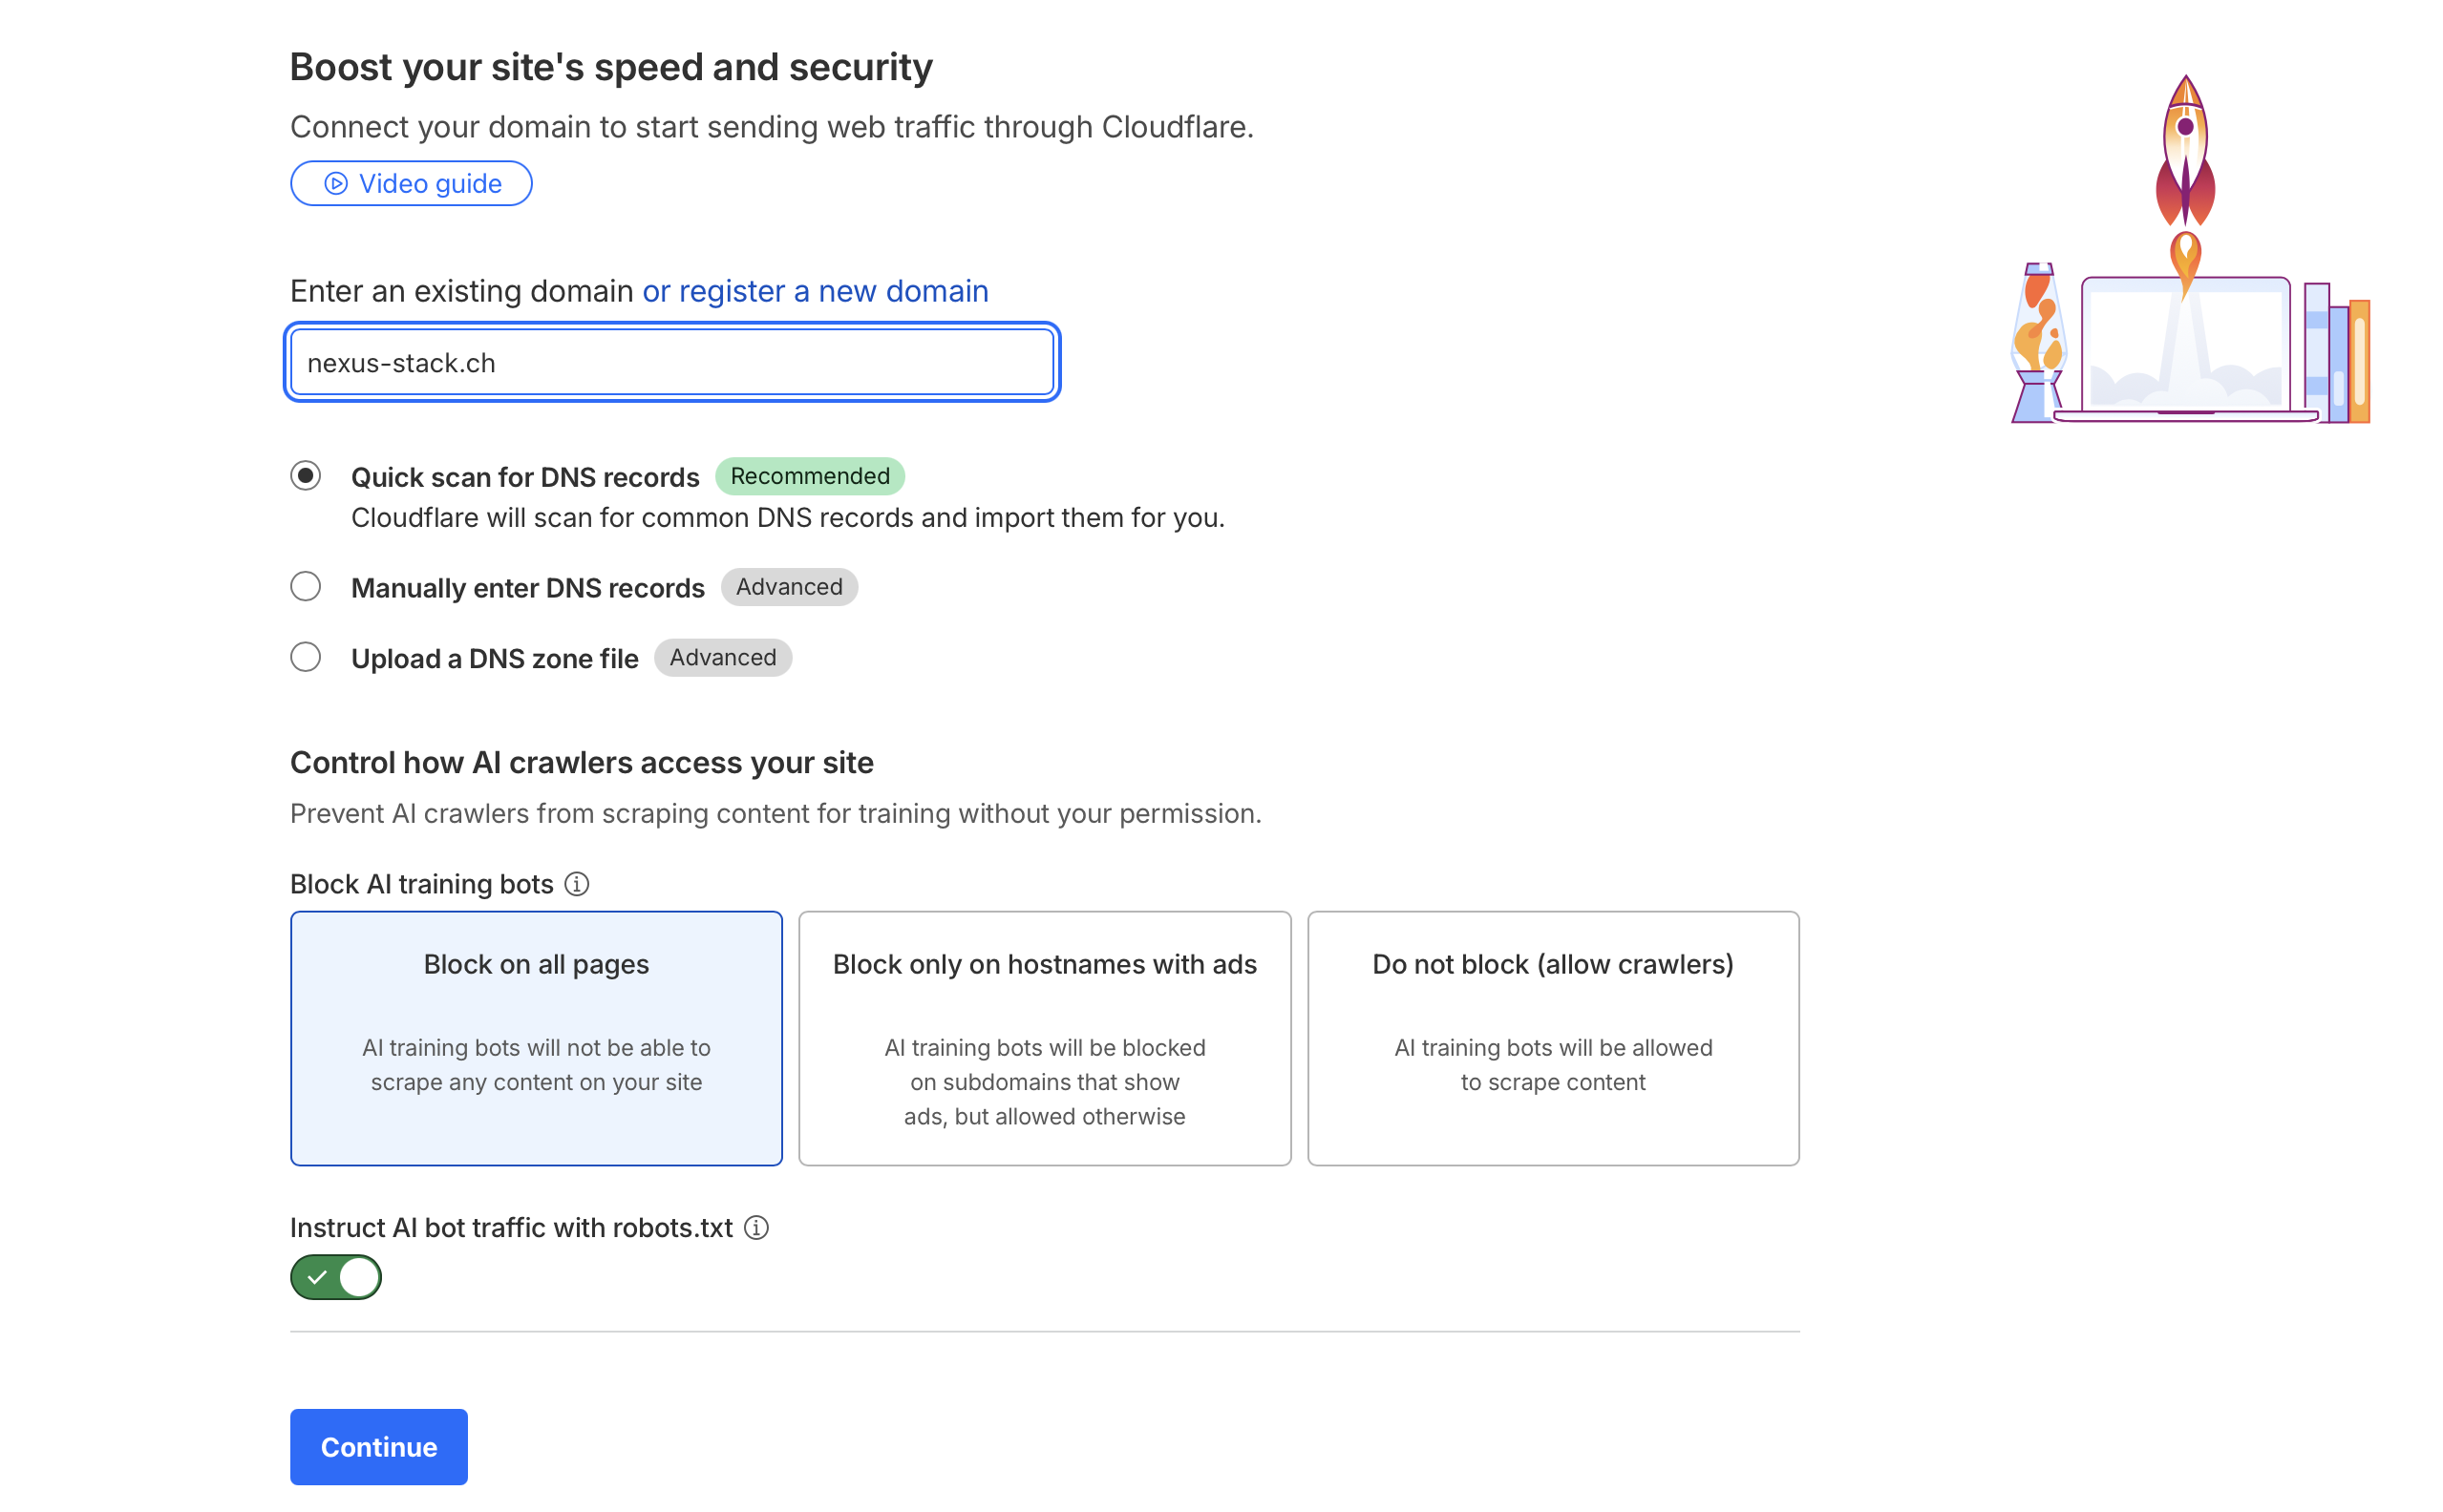Choose Upload a DNS zone file option

307,657
